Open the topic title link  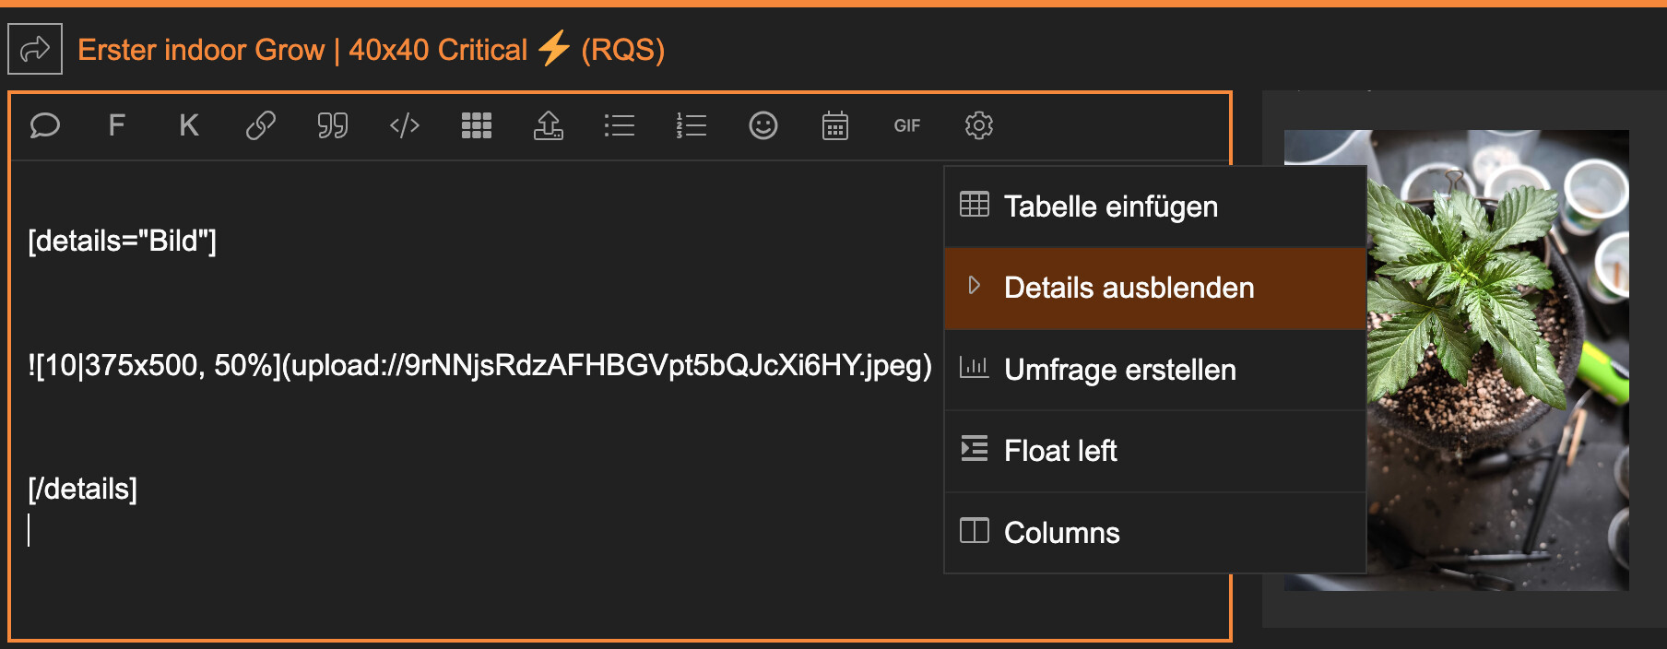pyautogui.click(x=371, y=50)
